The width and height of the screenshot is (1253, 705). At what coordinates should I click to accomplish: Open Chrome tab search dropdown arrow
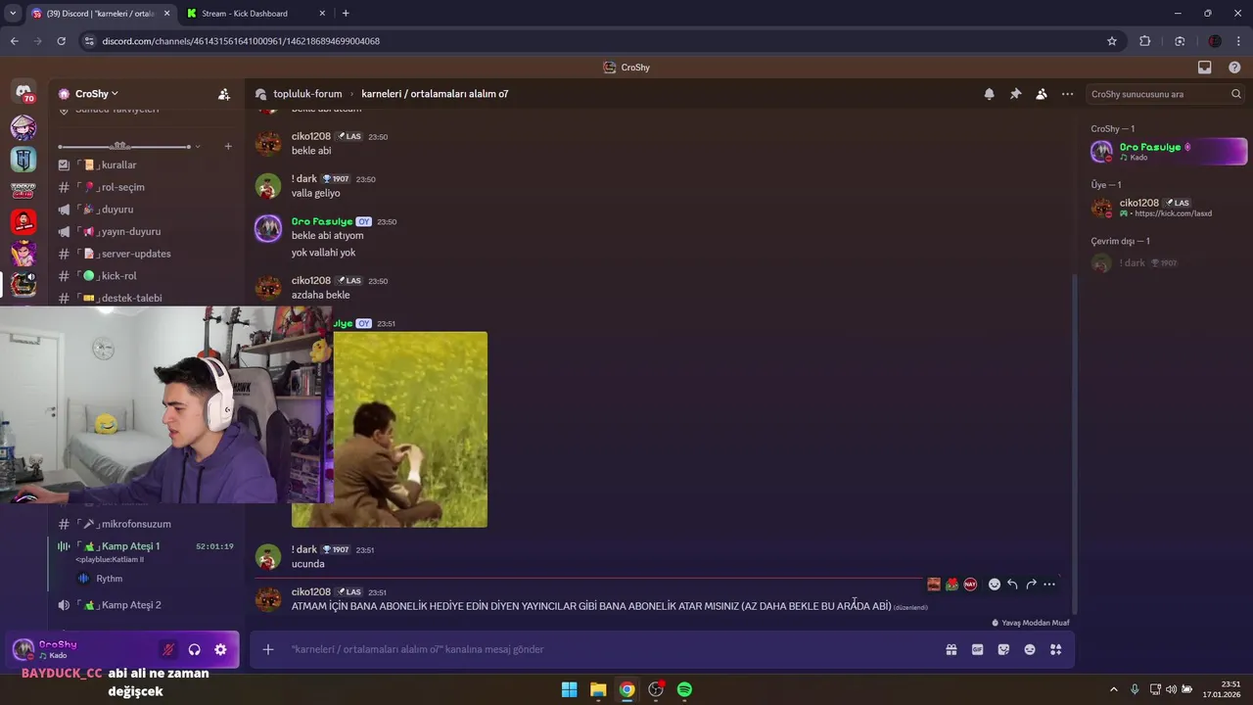point(13,14)
